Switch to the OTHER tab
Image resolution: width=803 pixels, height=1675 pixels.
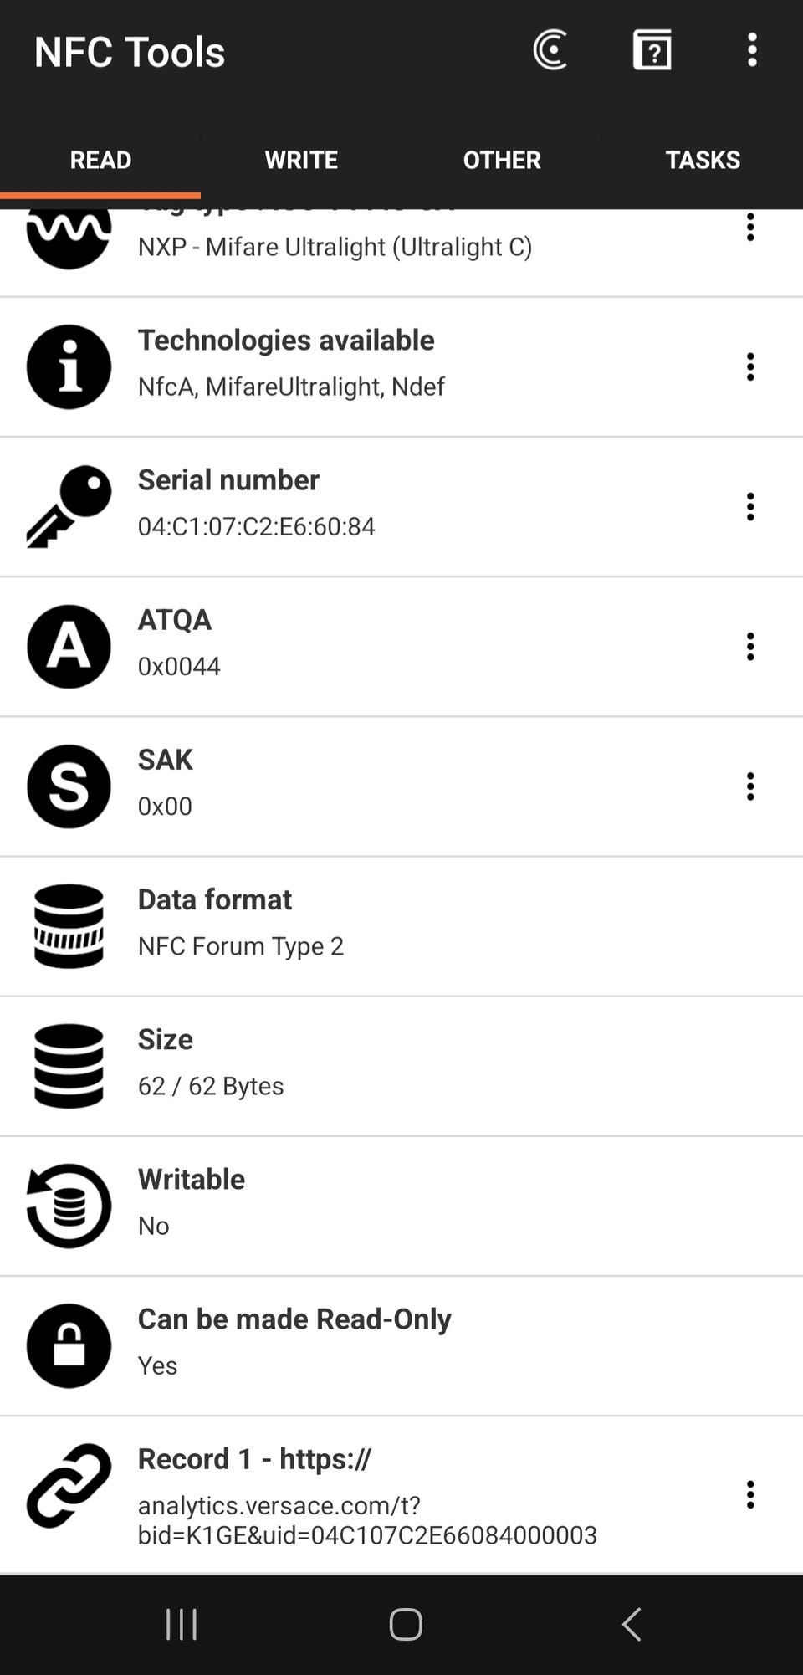click(502, 160)
